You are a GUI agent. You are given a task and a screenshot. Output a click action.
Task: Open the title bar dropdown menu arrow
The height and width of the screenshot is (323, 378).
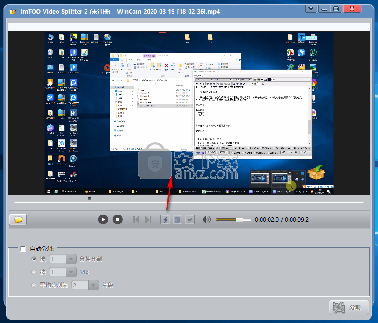tap(311, 9)
